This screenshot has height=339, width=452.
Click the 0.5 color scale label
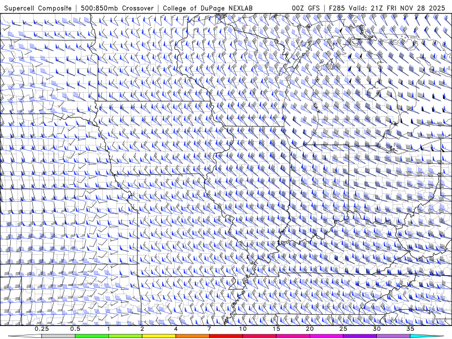point(75,329)
